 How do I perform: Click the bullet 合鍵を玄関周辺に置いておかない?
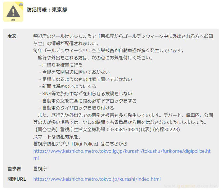coord(74,72)
